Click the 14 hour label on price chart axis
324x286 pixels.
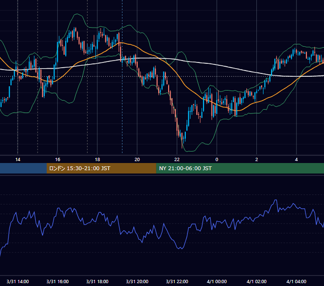(x=18, y=160)
